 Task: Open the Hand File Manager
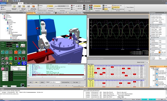pos(23,7)
